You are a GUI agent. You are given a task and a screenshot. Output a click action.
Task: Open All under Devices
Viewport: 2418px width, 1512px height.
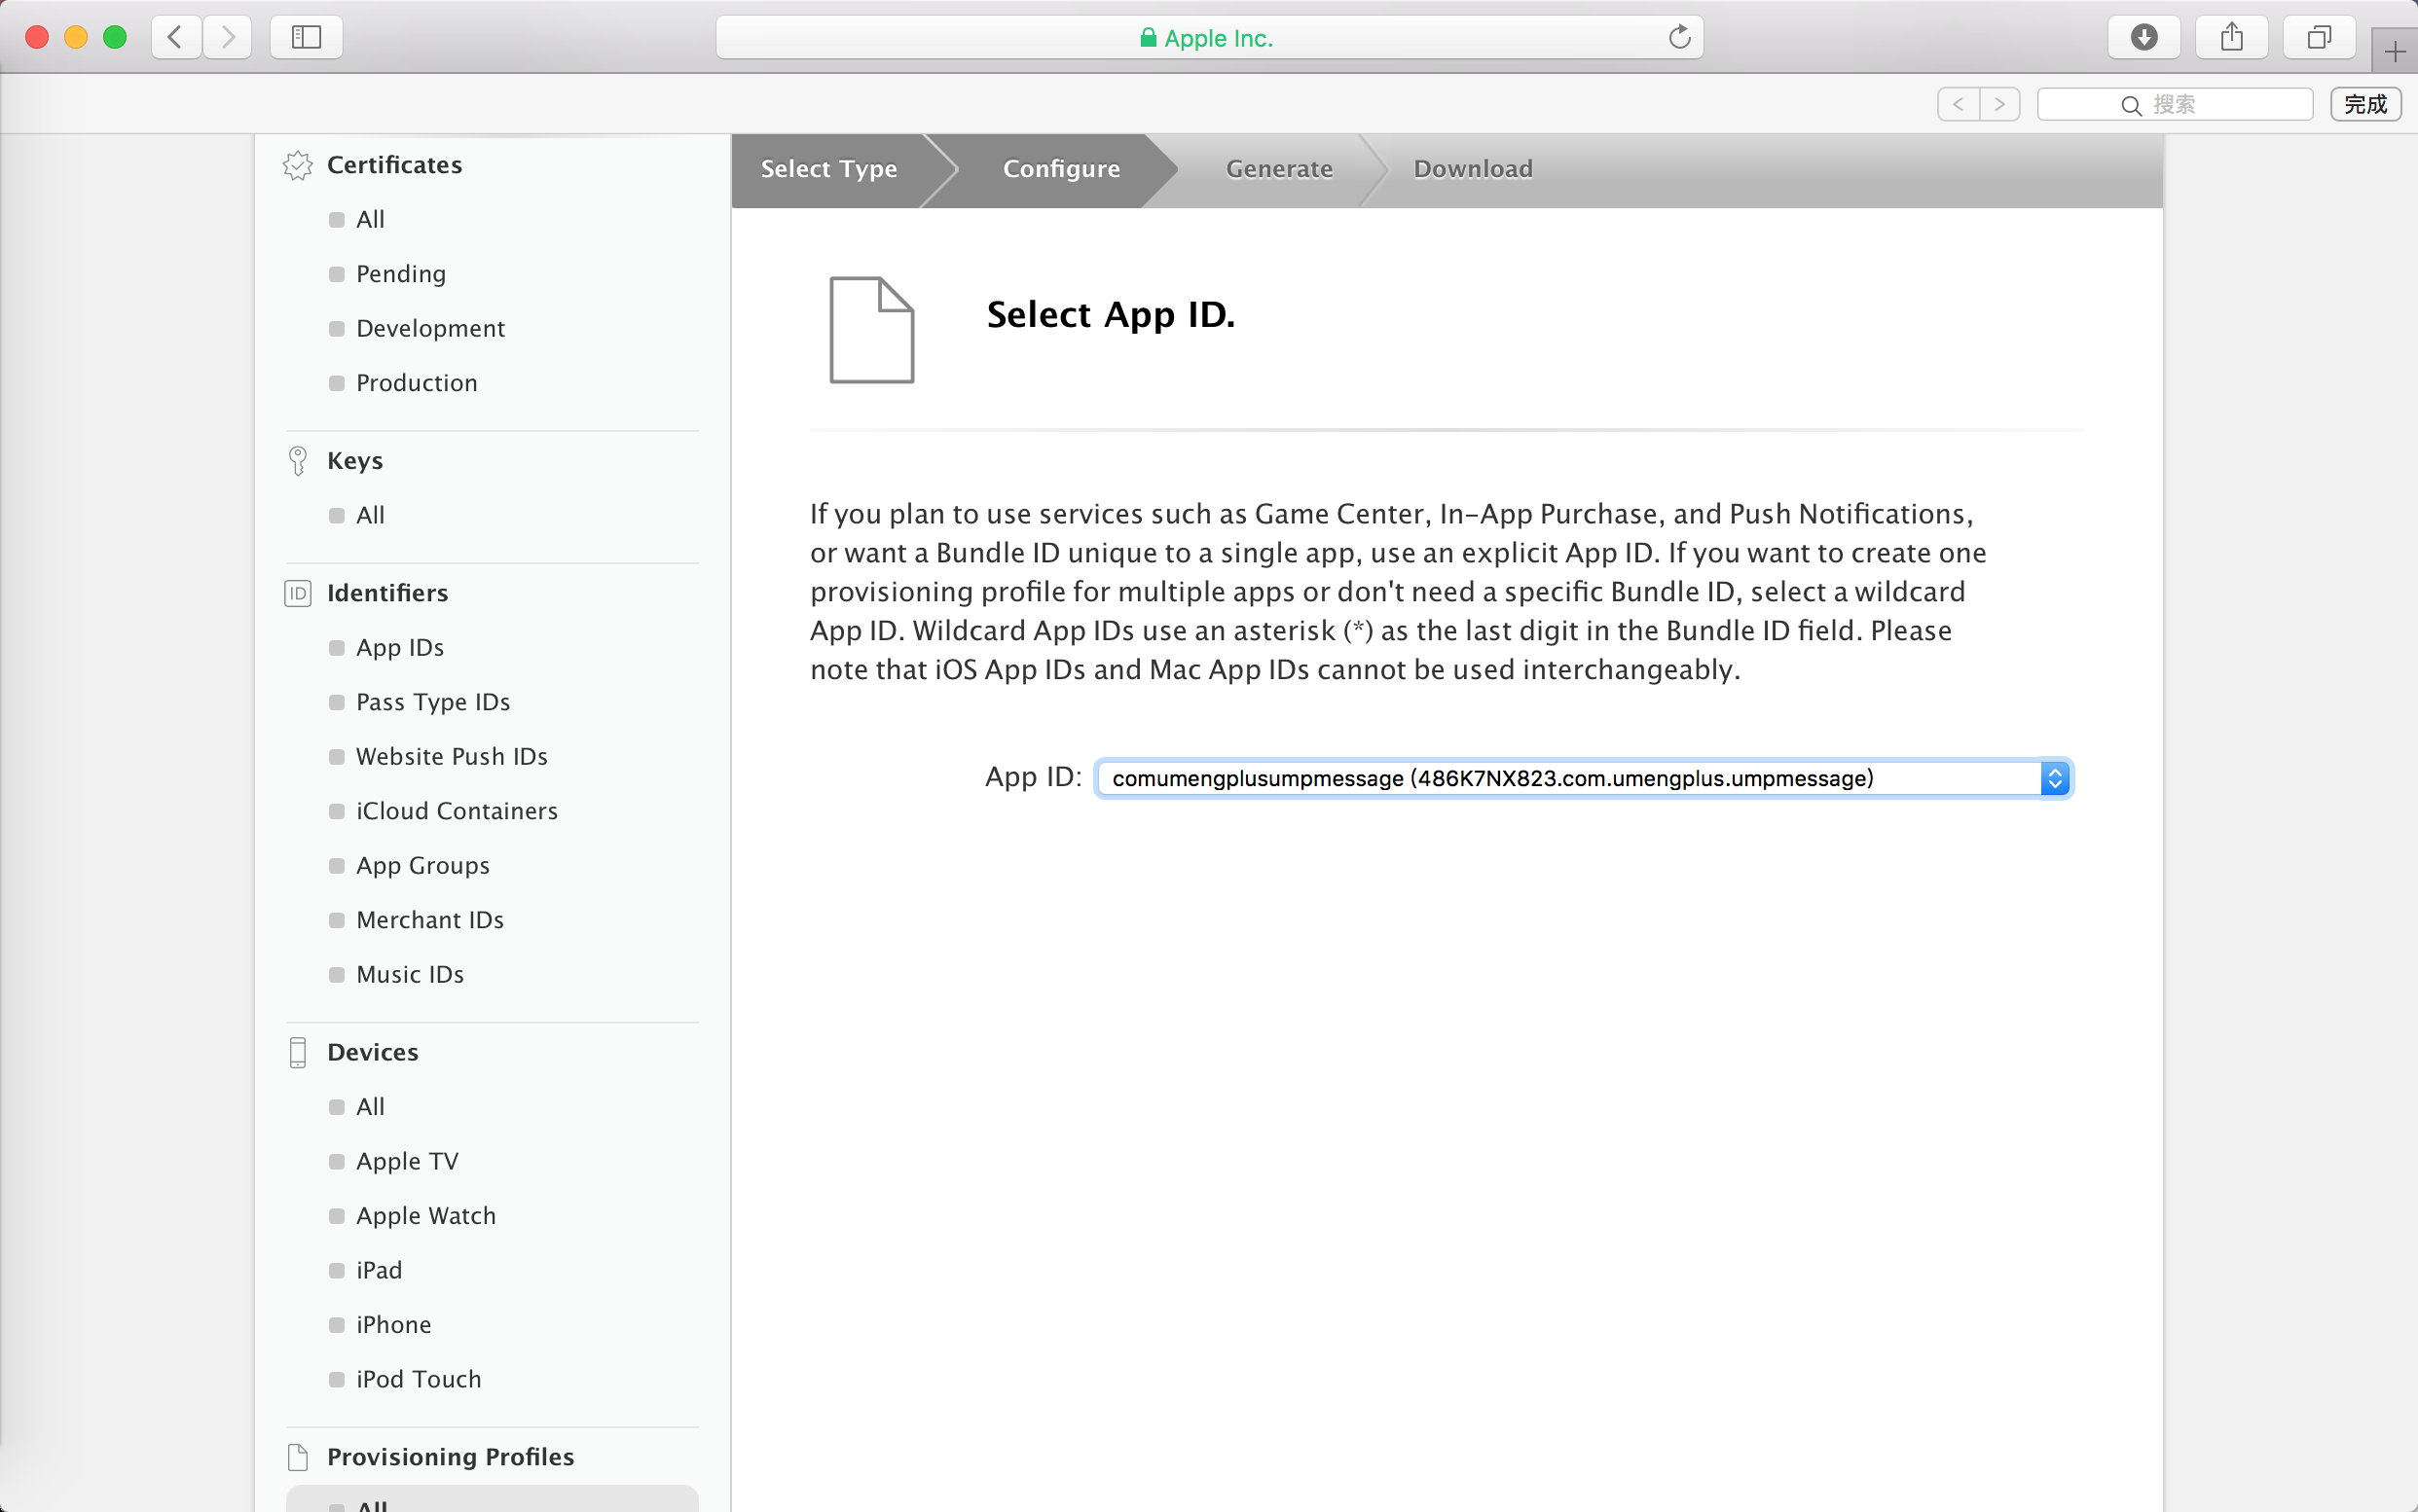tap(370, 1107)
